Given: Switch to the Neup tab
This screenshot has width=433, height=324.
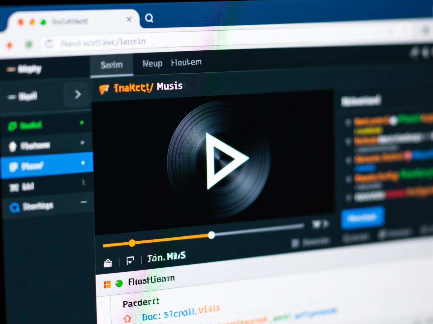Looking at the screenshot, I should pos(152,64).
